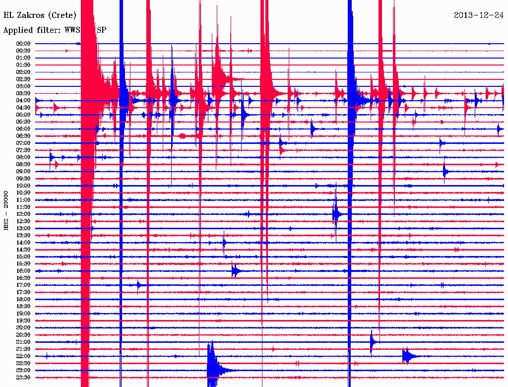The height and width of the screenshot is (387, 508).
Task: Select the 21:00 time label
Action: (23, 342)
